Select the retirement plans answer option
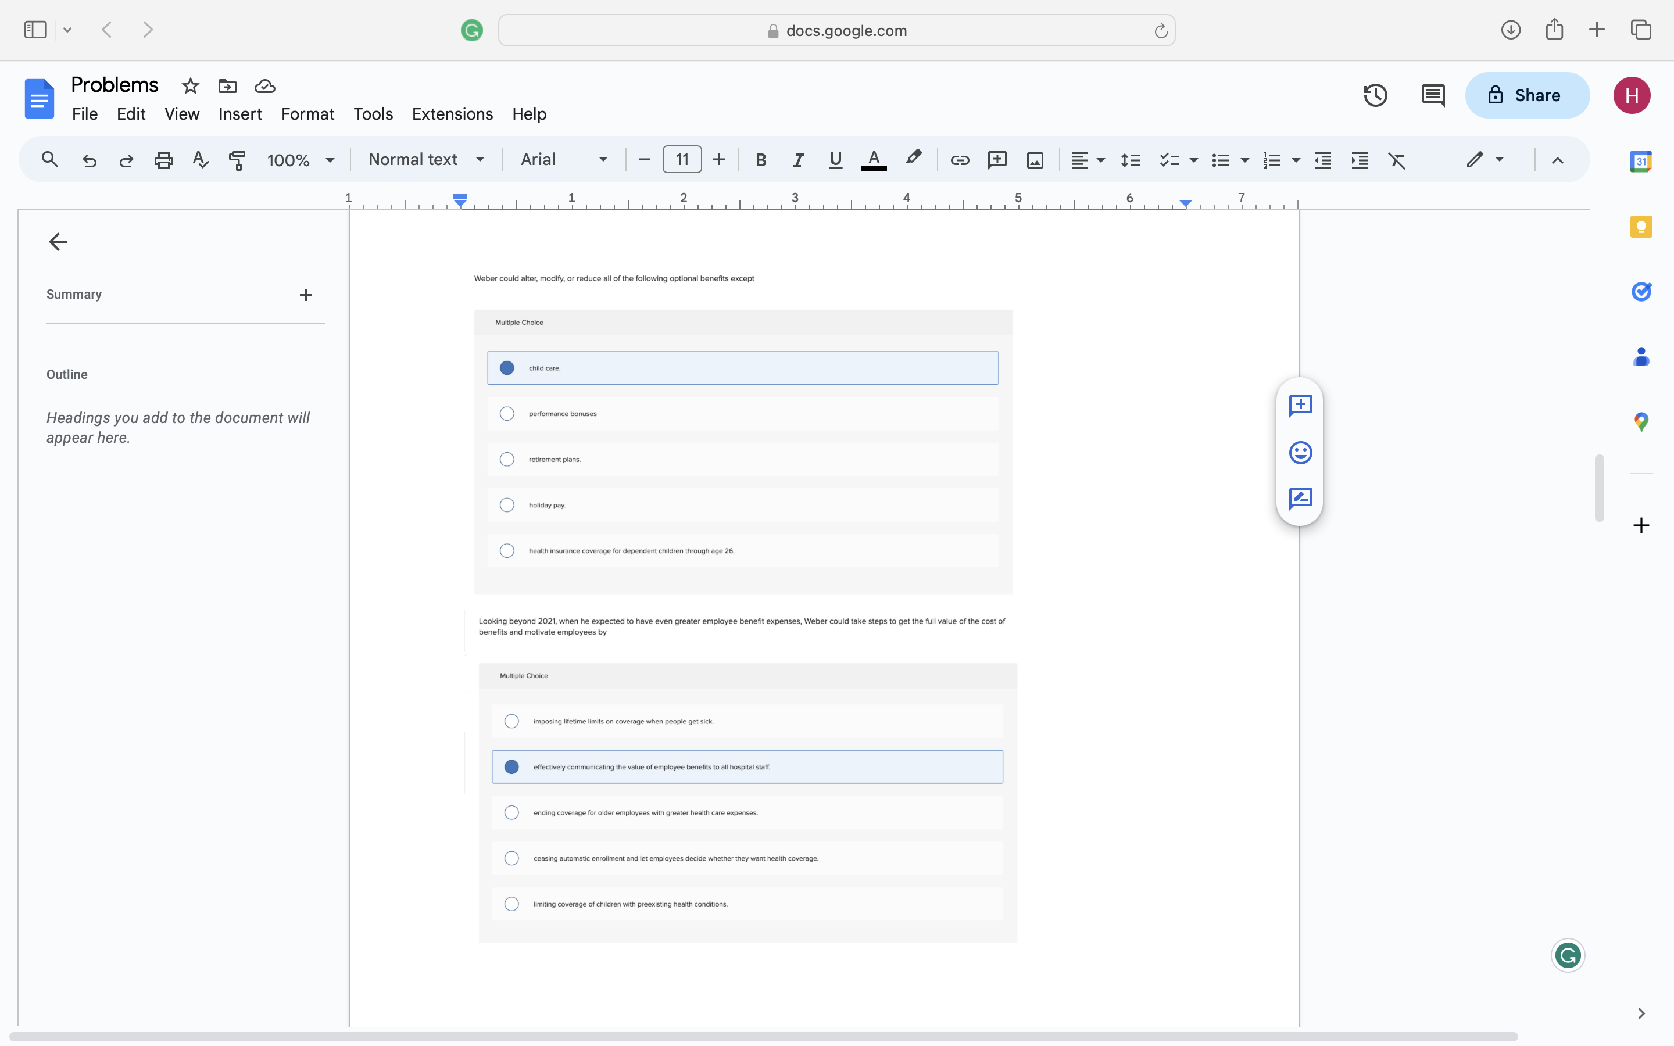The height and width of the screenshot is (1046, 1674). [x=507, y=458]
